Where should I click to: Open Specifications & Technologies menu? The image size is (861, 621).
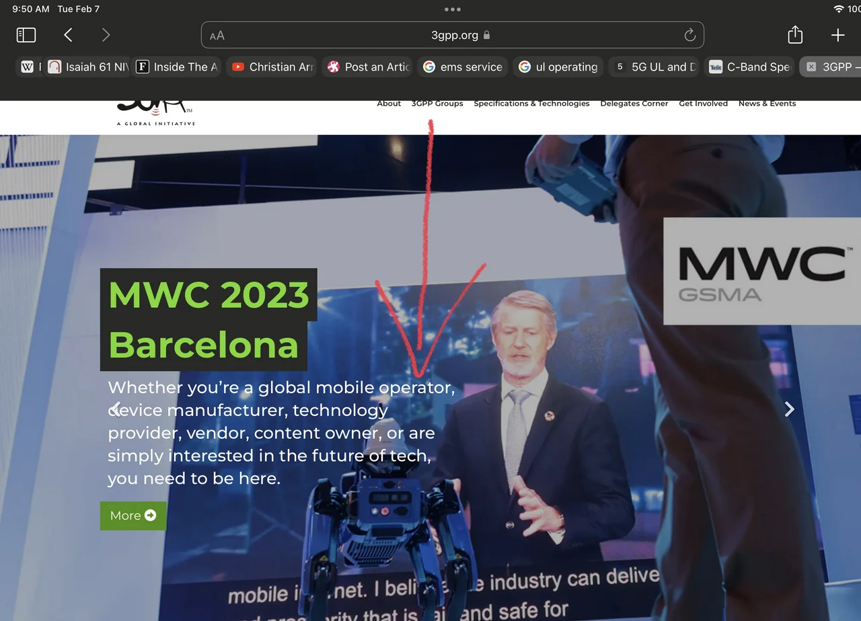click(531, 103)
